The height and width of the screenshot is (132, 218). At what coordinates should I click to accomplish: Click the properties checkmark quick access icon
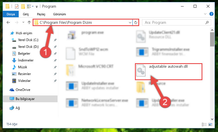17,7
